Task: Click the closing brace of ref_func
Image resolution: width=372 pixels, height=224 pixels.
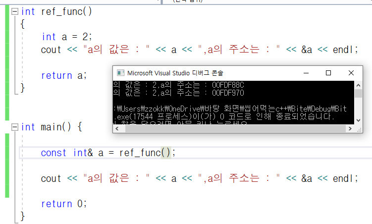Action: [23, 88]
